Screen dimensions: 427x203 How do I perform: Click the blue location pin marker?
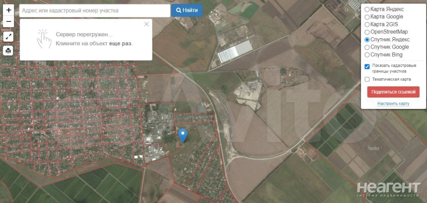pyautogui.click(x=183, y=135)
